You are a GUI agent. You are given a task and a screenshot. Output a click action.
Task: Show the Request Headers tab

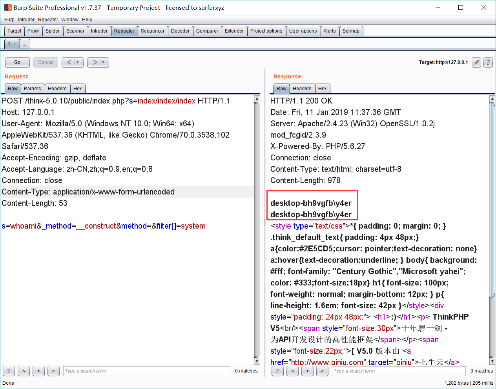[57, 89]
